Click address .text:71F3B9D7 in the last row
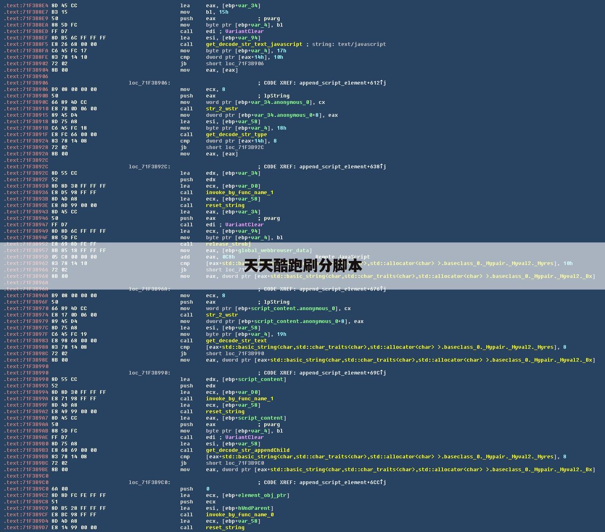The width and height of the screenshot is (605, 532). coord(26,528)
